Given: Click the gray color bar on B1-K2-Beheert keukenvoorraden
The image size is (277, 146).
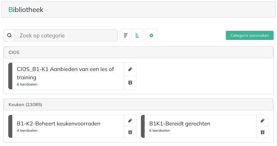Looking at the screenshot, I should point(10,126).
